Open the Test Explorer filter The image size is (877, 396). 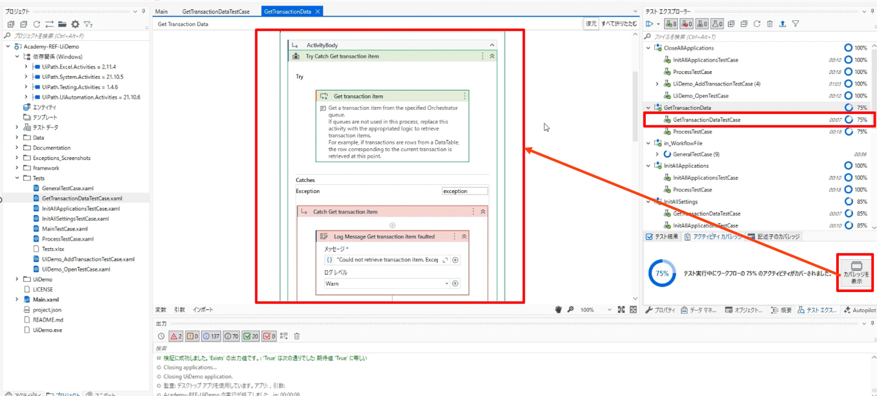(795, 24)
